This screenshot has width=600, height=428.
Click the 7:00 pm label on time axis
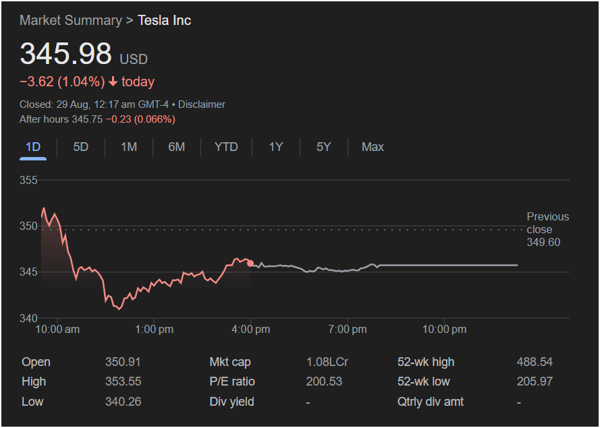tap(347, 330)
